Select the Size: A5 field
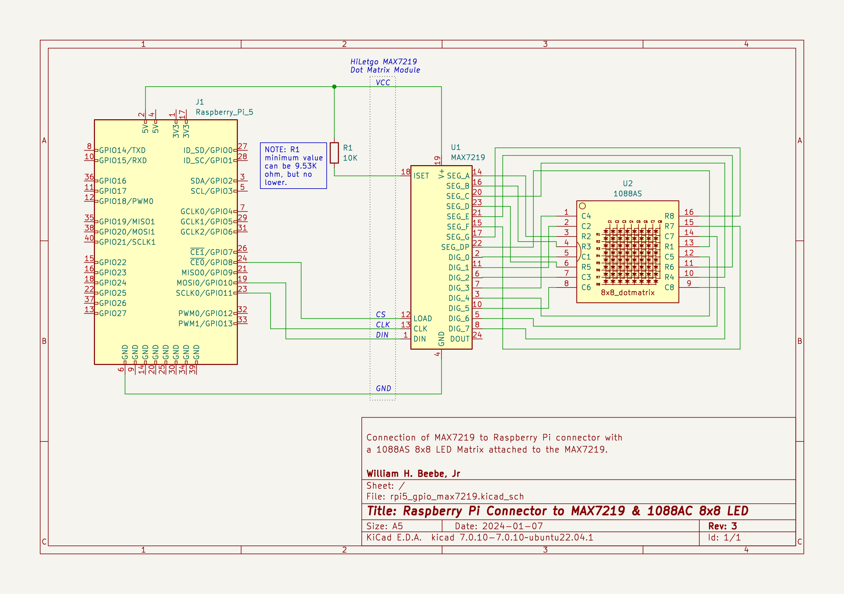 [x=385, y=526]
